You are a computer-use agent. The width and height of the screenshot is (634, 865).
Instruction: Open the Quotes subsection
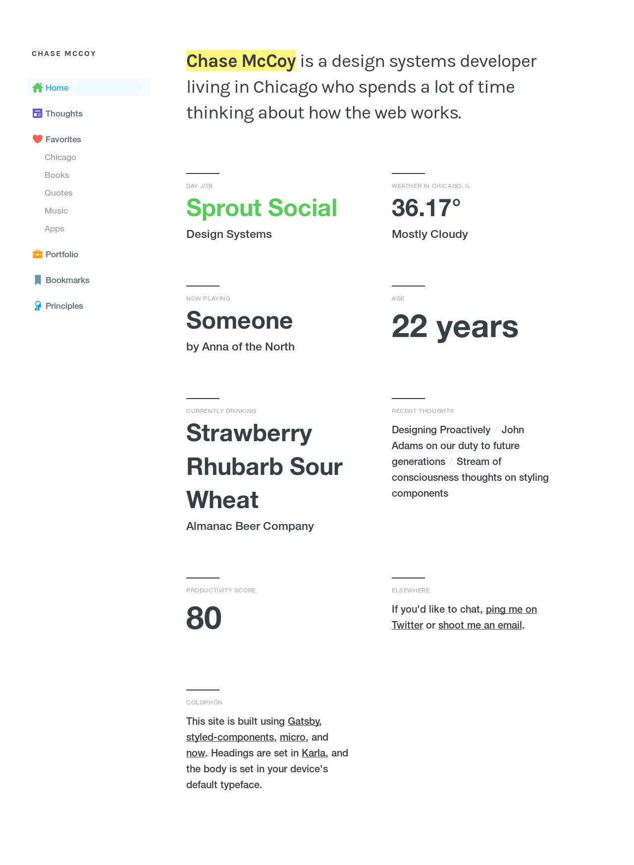pos(58,193)
